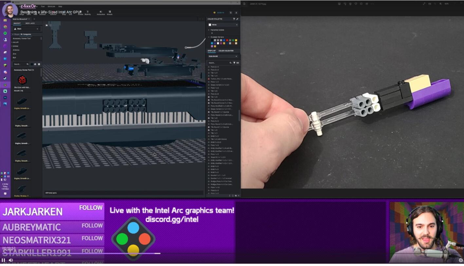Image resolution: width=464 pixels, height=266 pixels.
Task: Select the Arm category
Action: pyautogui.click(x=14, y=54)
